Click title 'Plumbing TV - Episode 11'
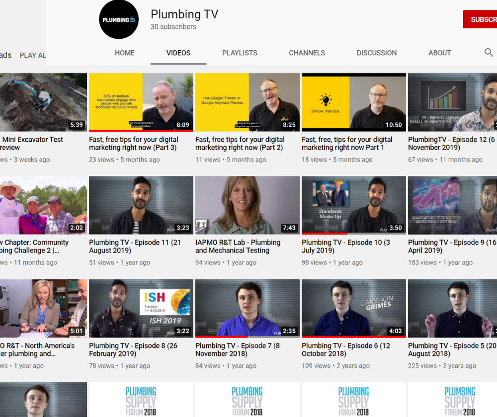 pos(135,247)
